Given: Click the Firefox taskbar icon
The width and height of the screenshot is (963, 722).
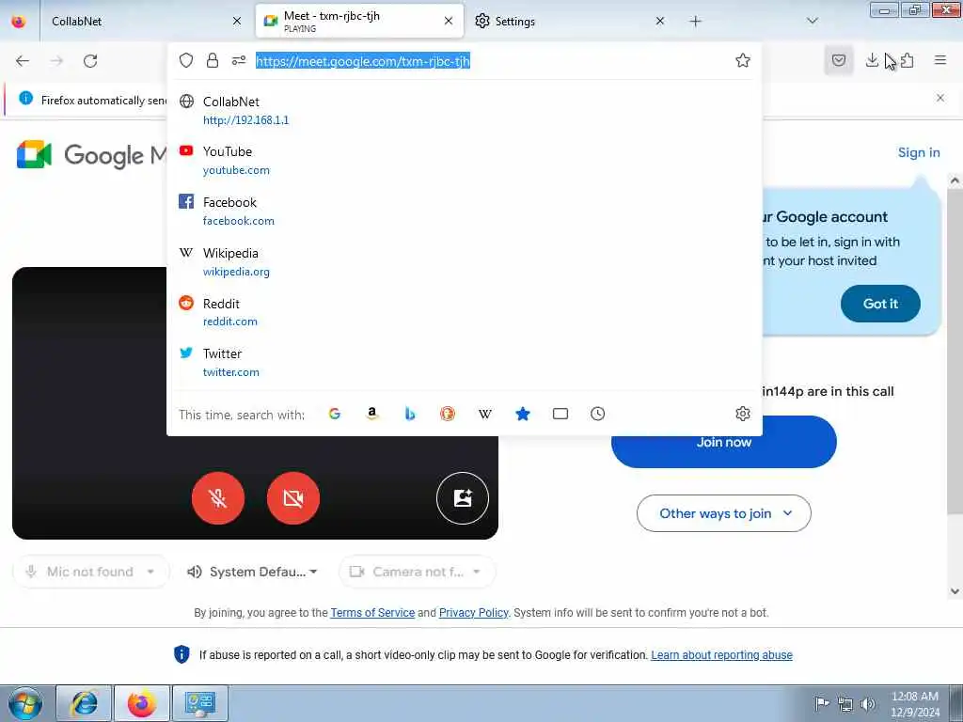Looking at the screenshot, I should point(142,703).
